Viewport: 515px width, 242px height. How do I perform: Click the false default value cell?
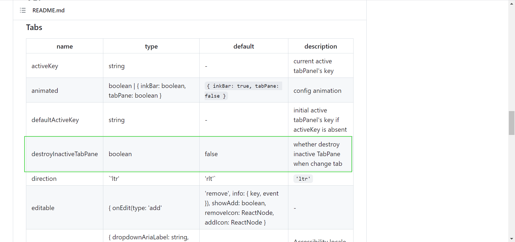(211, 154)
